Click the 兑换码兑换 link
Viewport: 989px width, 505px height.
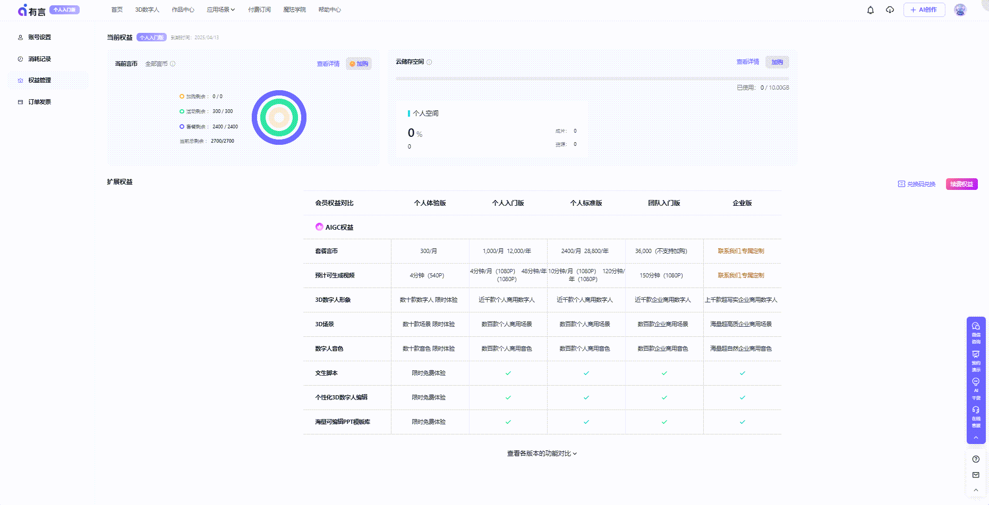pos(917,184)
